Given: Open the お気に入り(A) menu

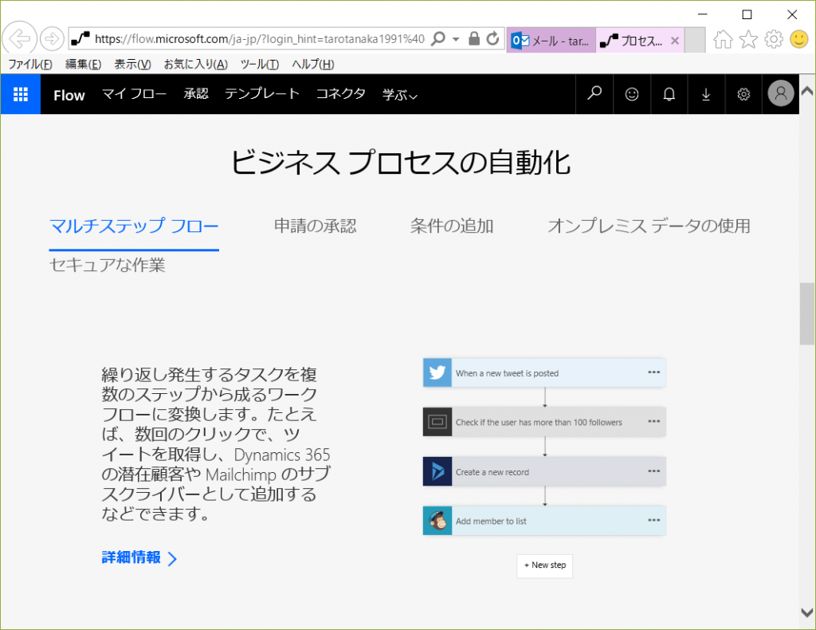Looking at the screenshot, I should coord(196,64).
